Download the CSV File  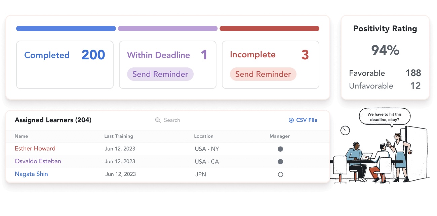coord(306,120)
